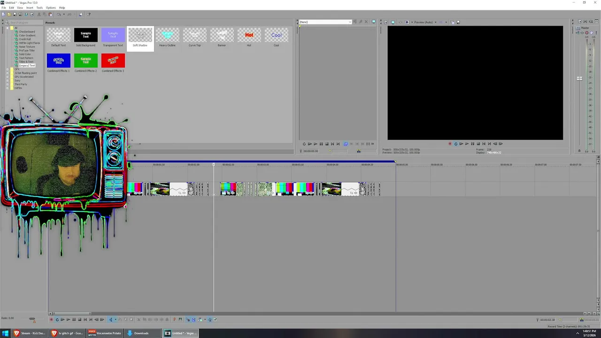
Task: Click Copy Snapshot to Clipboard icon
Action: pyautogui.click(x=453, y=22)
